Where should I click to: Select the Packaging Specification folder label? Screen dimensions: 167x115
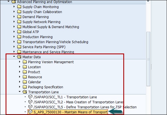click(45, 87)
